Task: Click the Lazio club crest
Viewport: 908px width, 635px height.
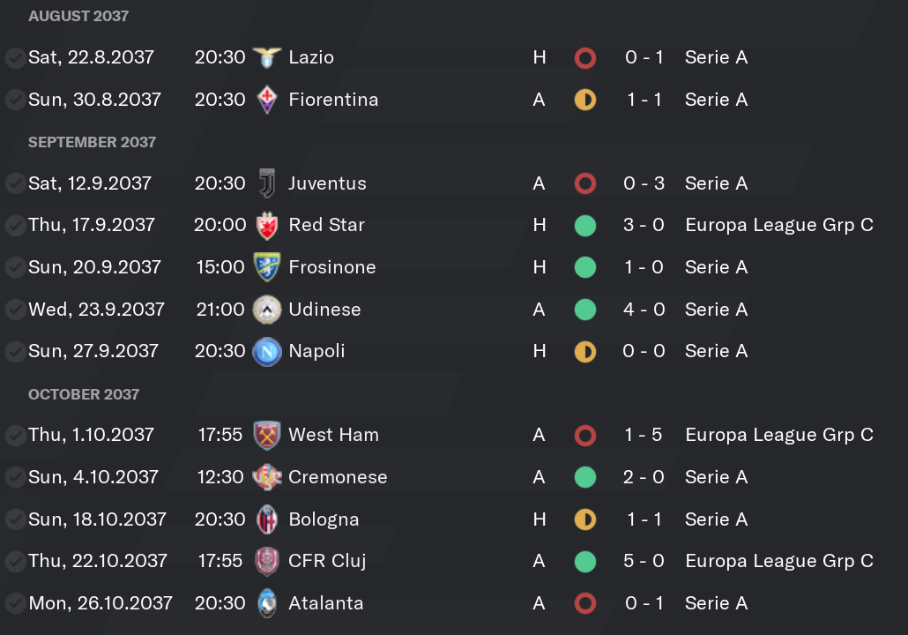Action: pos(267,57)
